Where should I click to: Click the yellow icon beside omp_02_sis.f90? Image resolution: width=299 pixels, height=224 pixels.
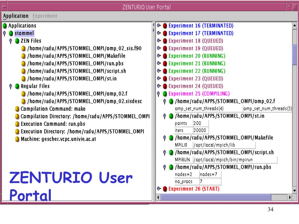click(23, 49)
